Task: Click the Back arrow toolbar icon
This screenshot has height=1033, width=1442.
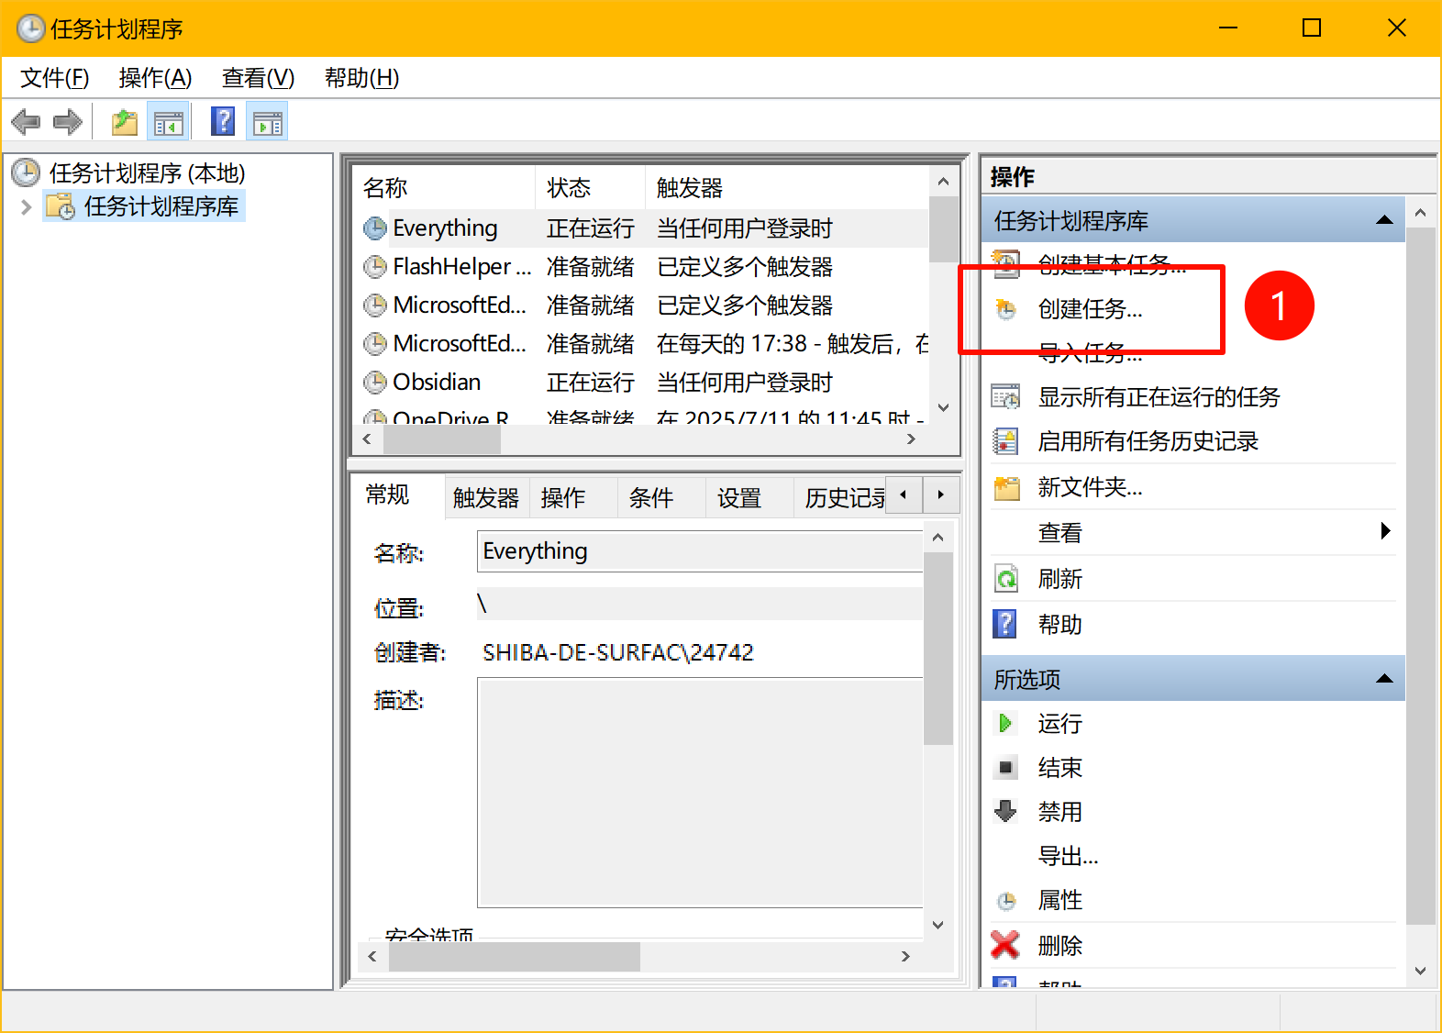Action: pyautogui.click(x=26, y=122)
